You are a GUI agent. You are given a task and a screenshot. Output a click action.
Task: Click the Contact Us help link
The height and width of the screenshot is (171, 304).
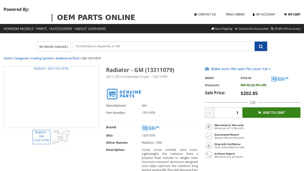[205, 14]
